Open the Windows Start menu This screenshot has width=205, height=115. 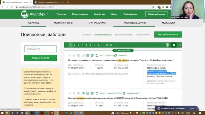(x=2, y=113)
